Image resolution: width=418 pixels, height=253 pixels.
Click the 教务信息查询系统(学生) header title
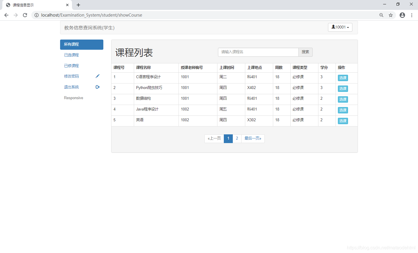tap(89, 28)
